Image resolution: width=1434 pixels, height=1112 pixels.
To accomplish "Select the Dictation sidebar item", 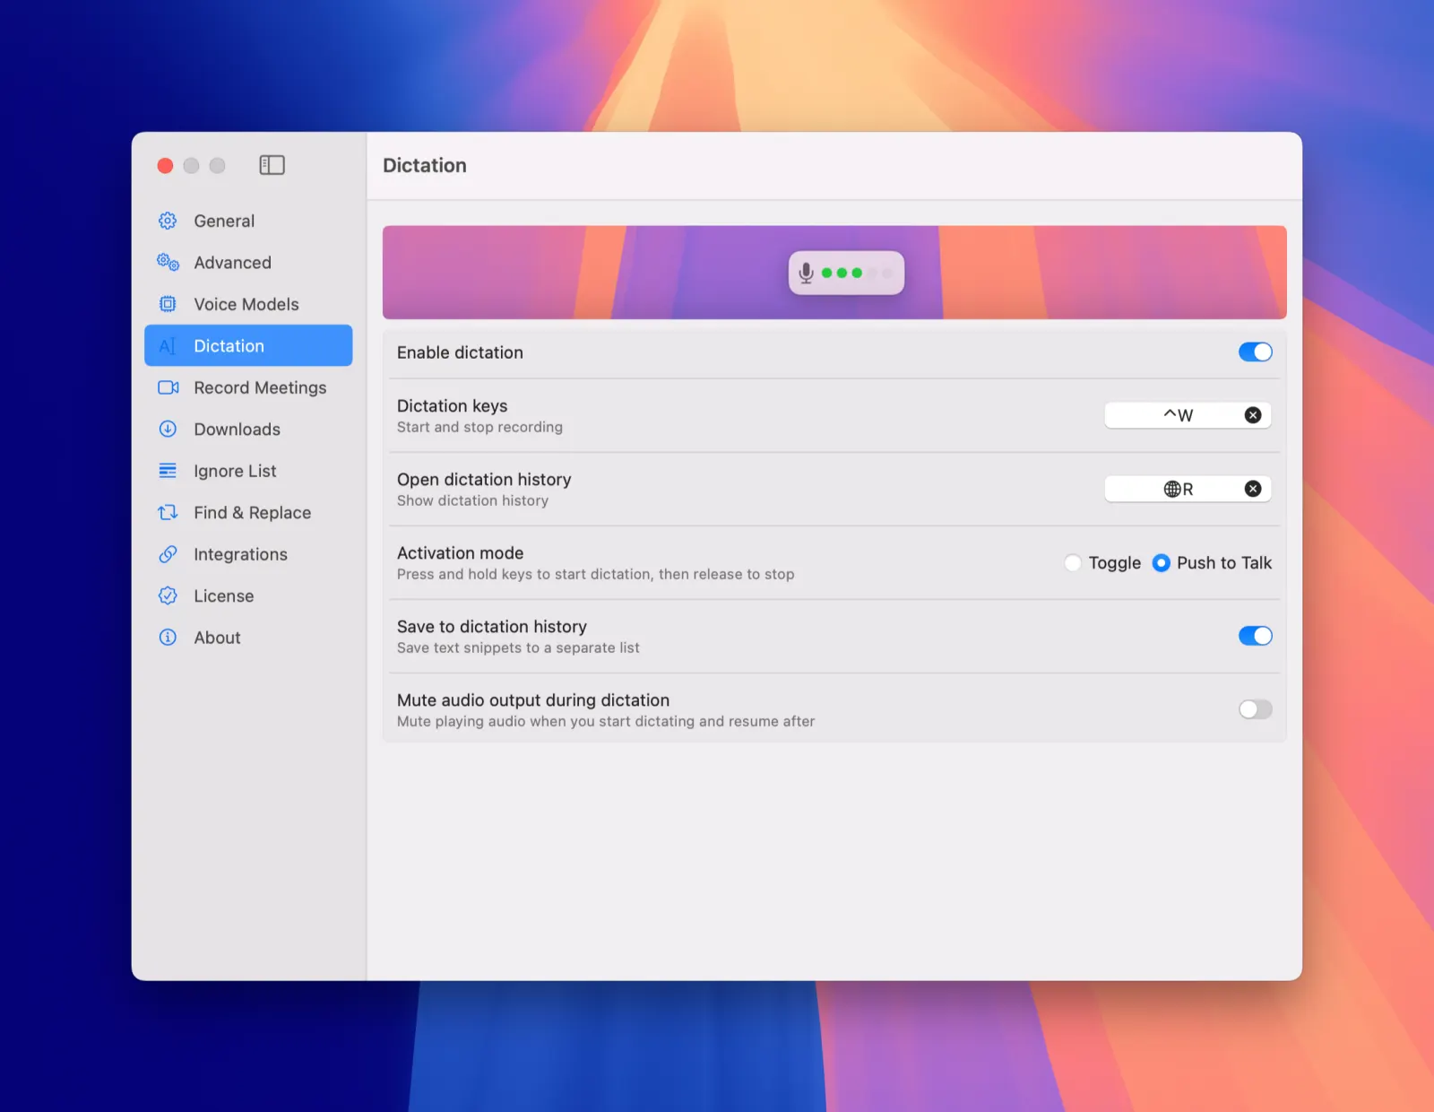I will [x=248, y=345].
